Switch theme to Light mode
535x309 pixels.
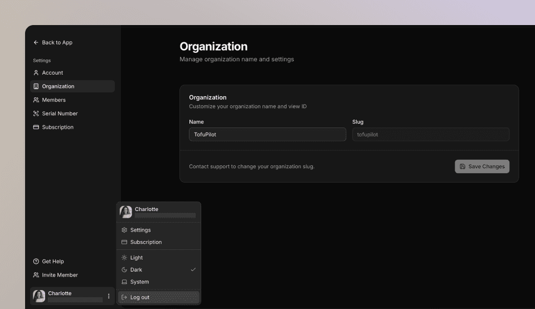137,258
